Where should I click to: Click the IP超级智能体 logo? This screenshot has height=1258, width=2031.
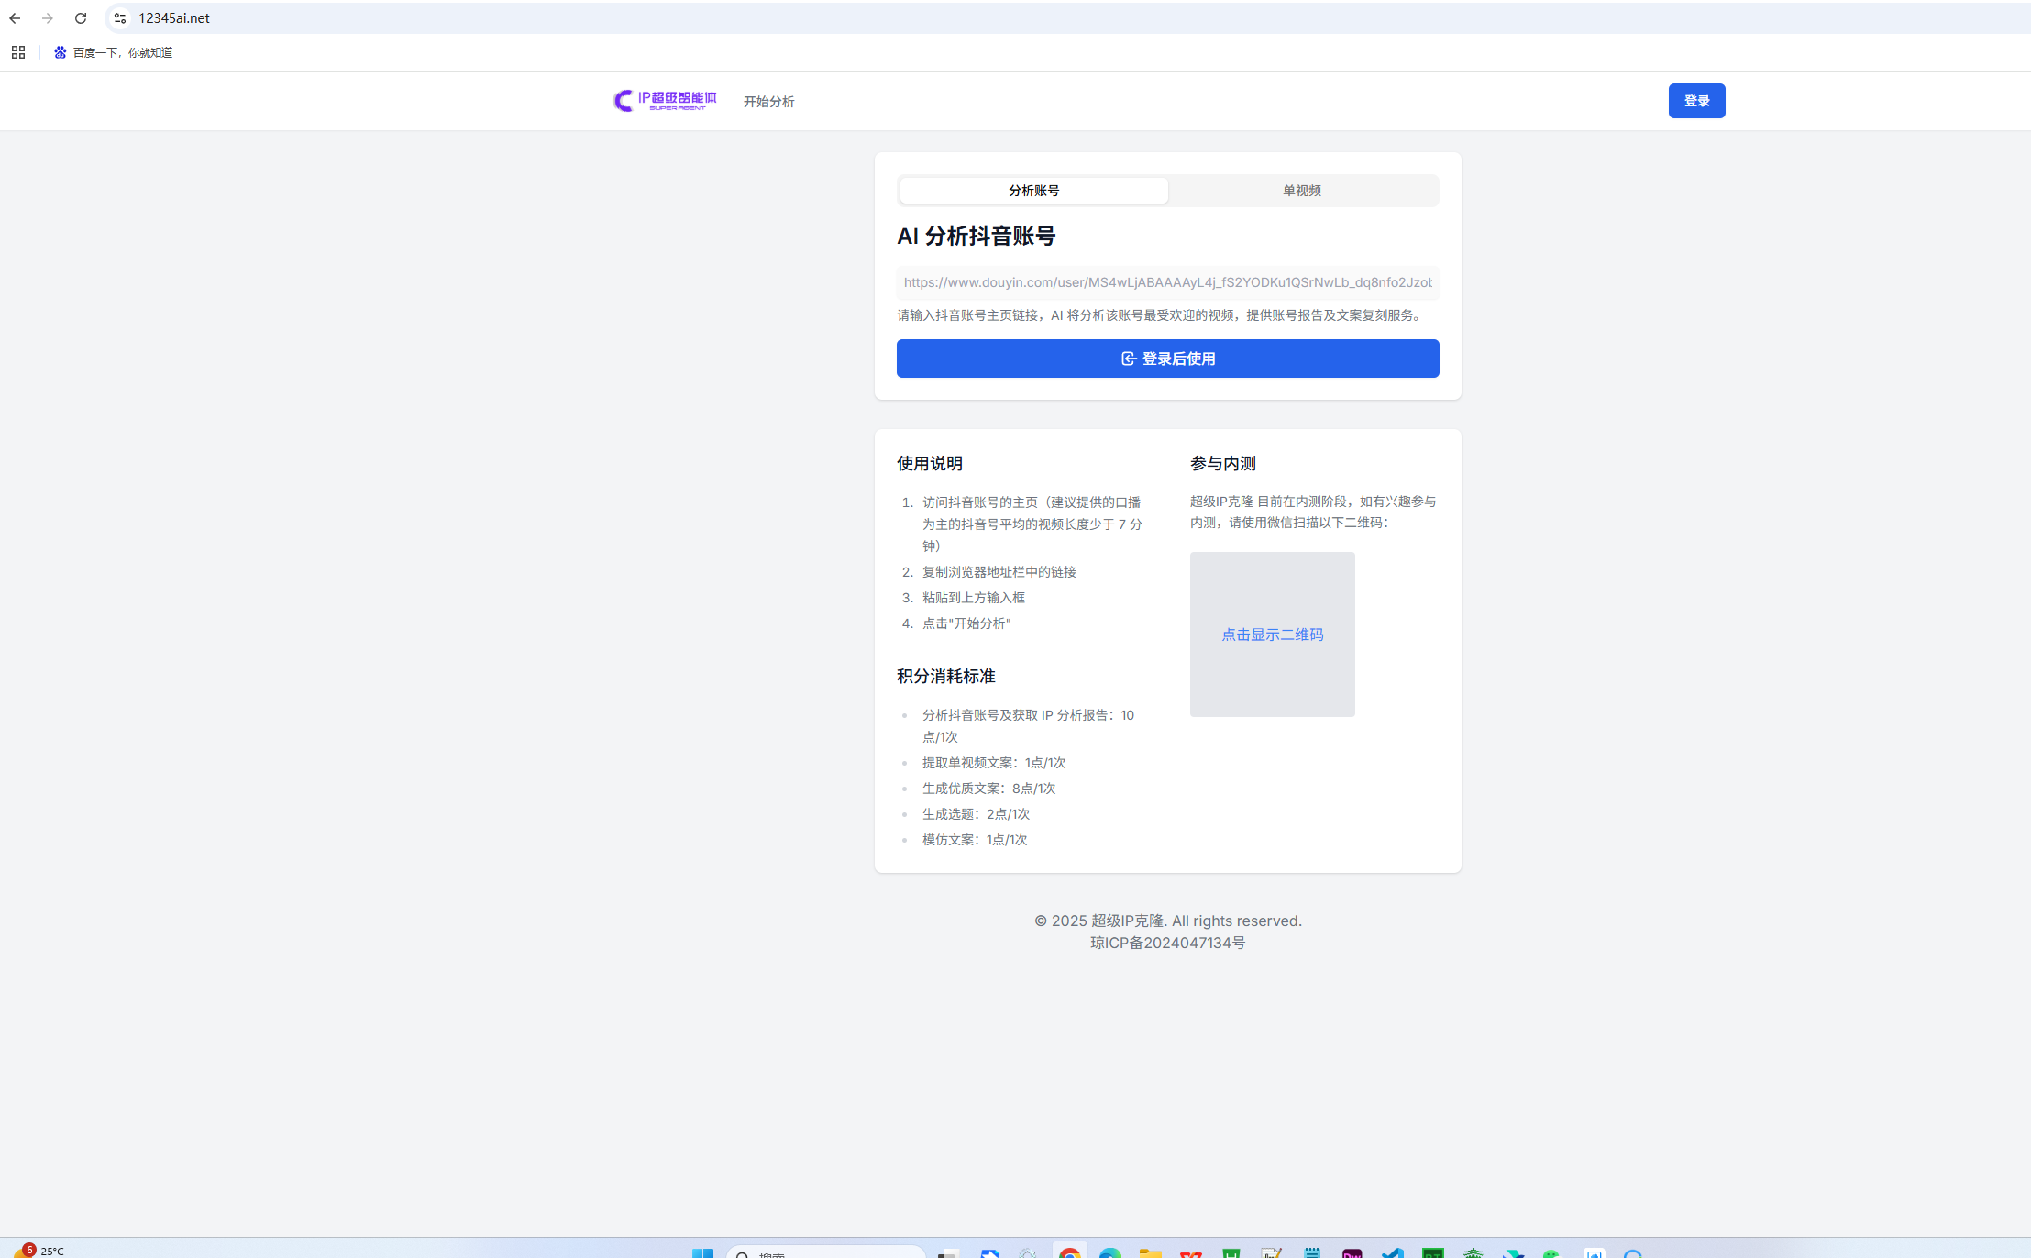point(665,101)
